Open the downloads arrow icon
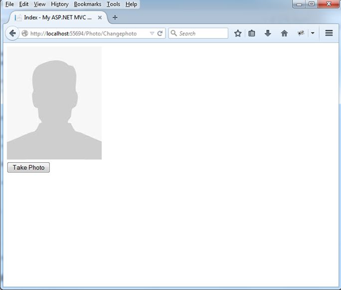The image size is (341, 290). pos(268,33)
